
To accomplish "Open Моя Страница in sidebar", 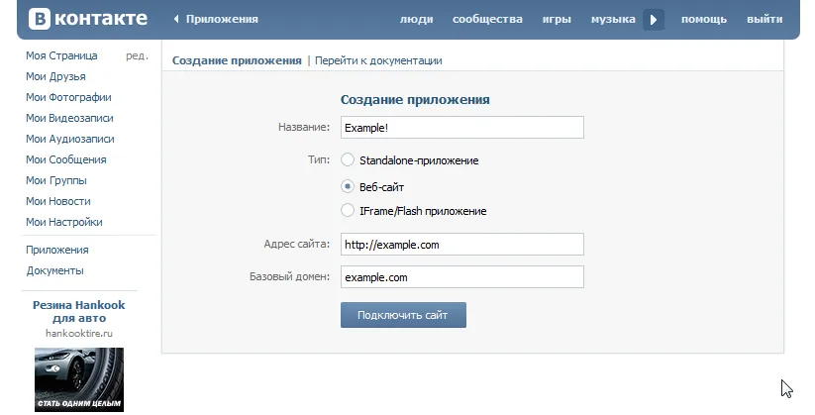I will click(x=61, y=55).
